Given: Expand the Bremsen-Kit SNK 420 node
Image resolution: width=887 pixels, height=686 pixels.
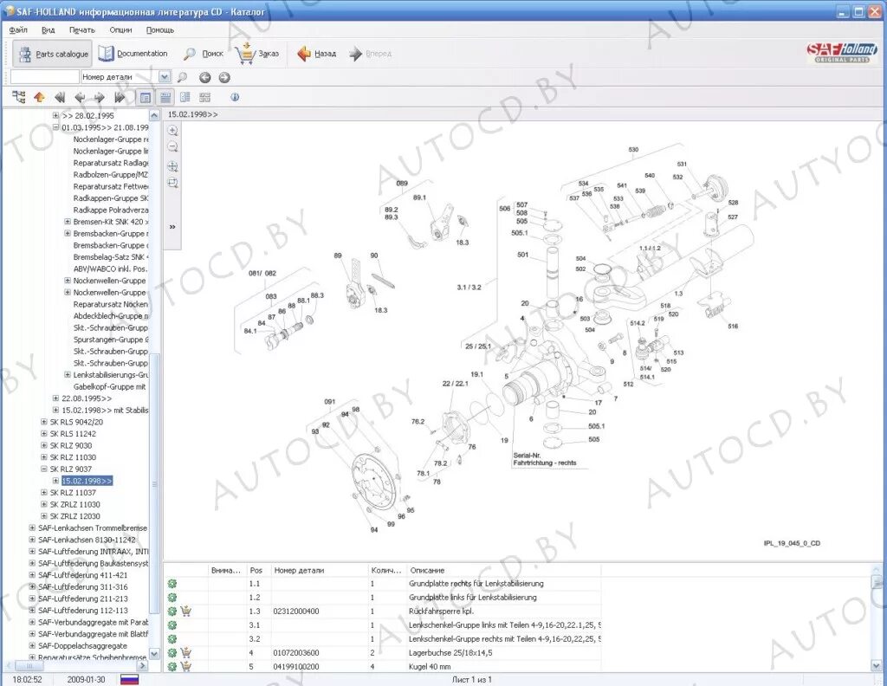Looking at the screenshot, I should click(68, 222).
